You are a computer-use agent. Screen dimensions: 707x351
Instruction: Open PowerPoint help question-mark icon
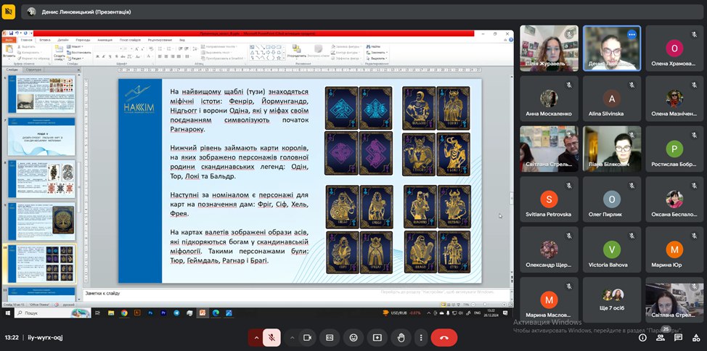click(510, 40)
